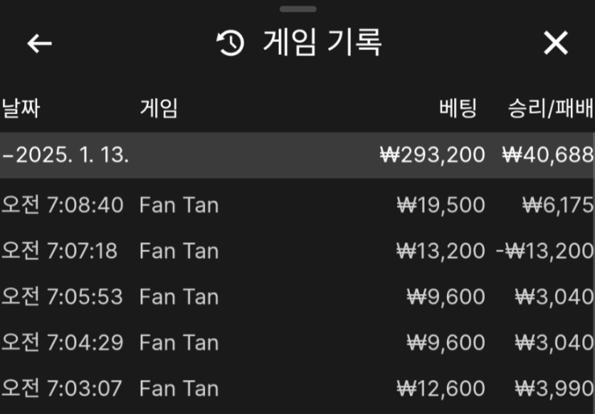Click the ₩293,200 daily bet total
Image resolution: width=595 pixels, height=414 pixels.
(433, 155)
